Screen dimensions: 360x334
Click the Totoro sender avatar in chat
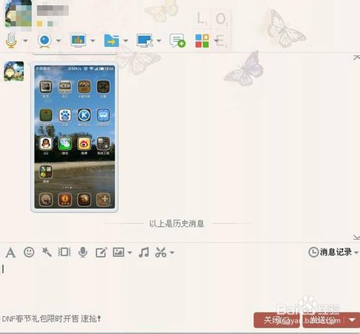tap(14, 71)
